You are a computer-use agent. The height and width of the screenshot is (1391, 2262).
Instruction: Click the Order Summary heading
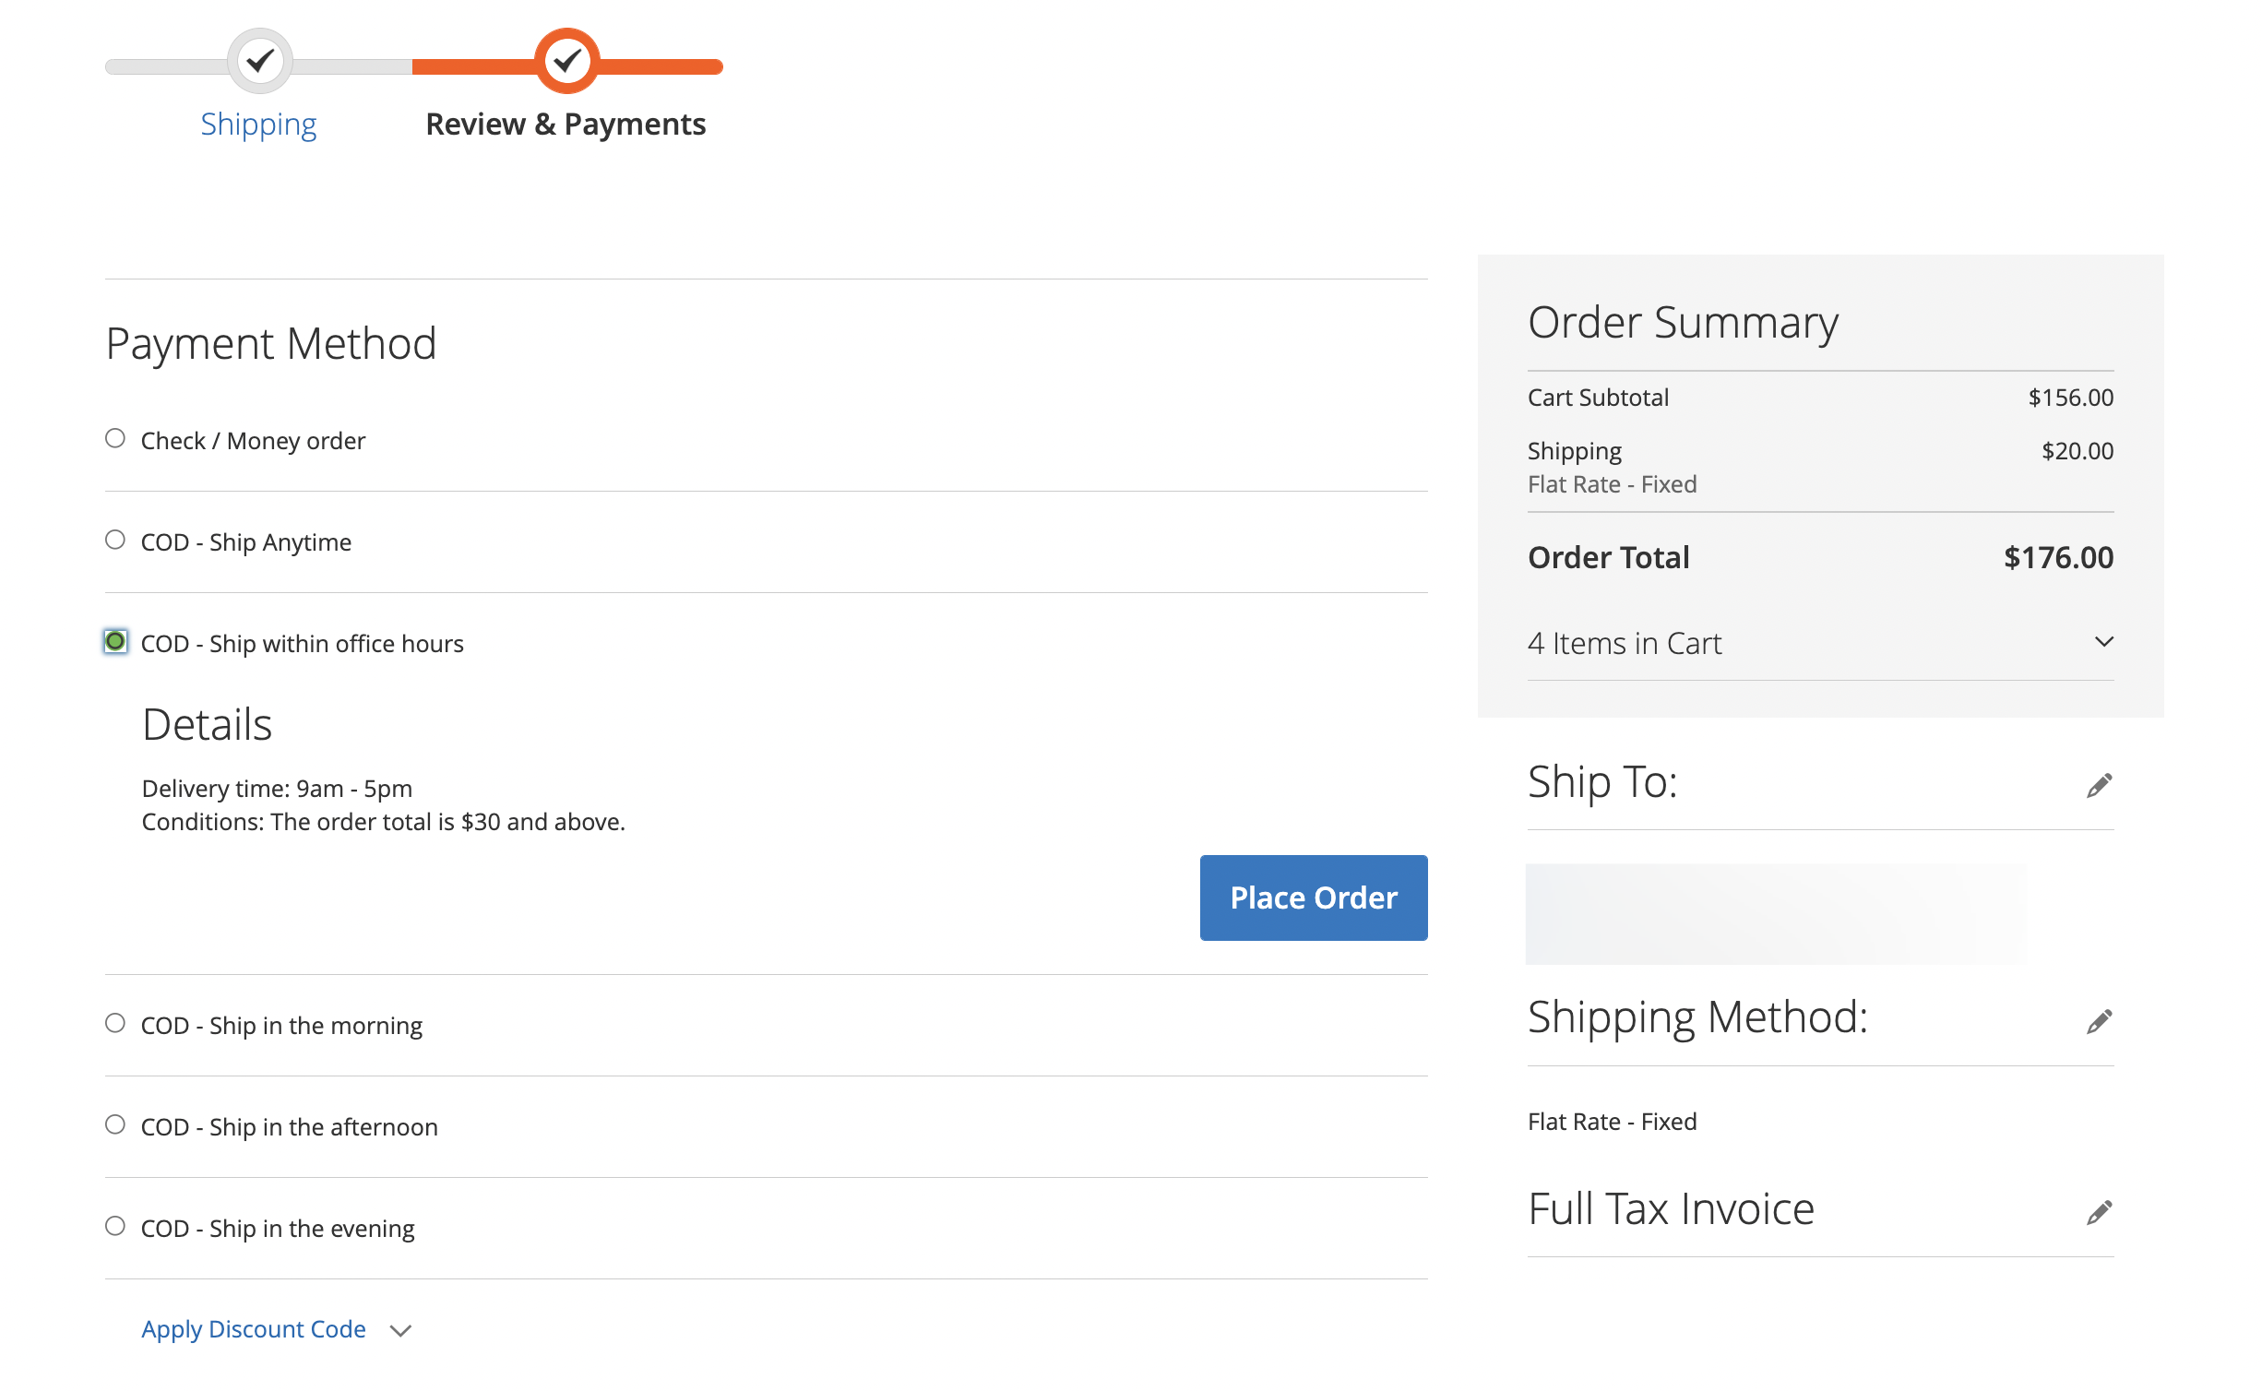point(1682,322)
